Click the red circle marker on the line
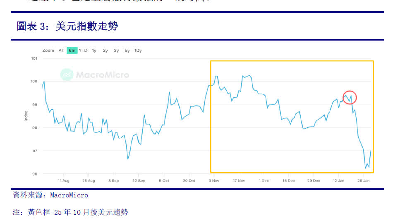This screenshot has width=393, height=221. point(350,97)
